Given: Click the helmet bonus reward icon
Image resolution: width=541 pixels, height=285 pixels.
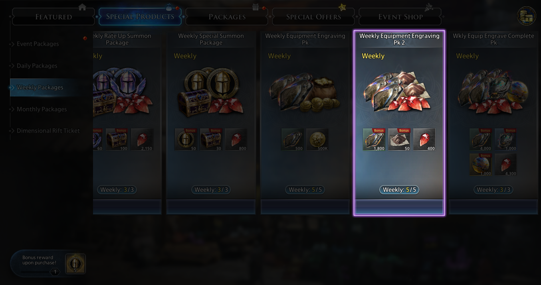Looking at the screenshot, I should (x=75, y=263).
